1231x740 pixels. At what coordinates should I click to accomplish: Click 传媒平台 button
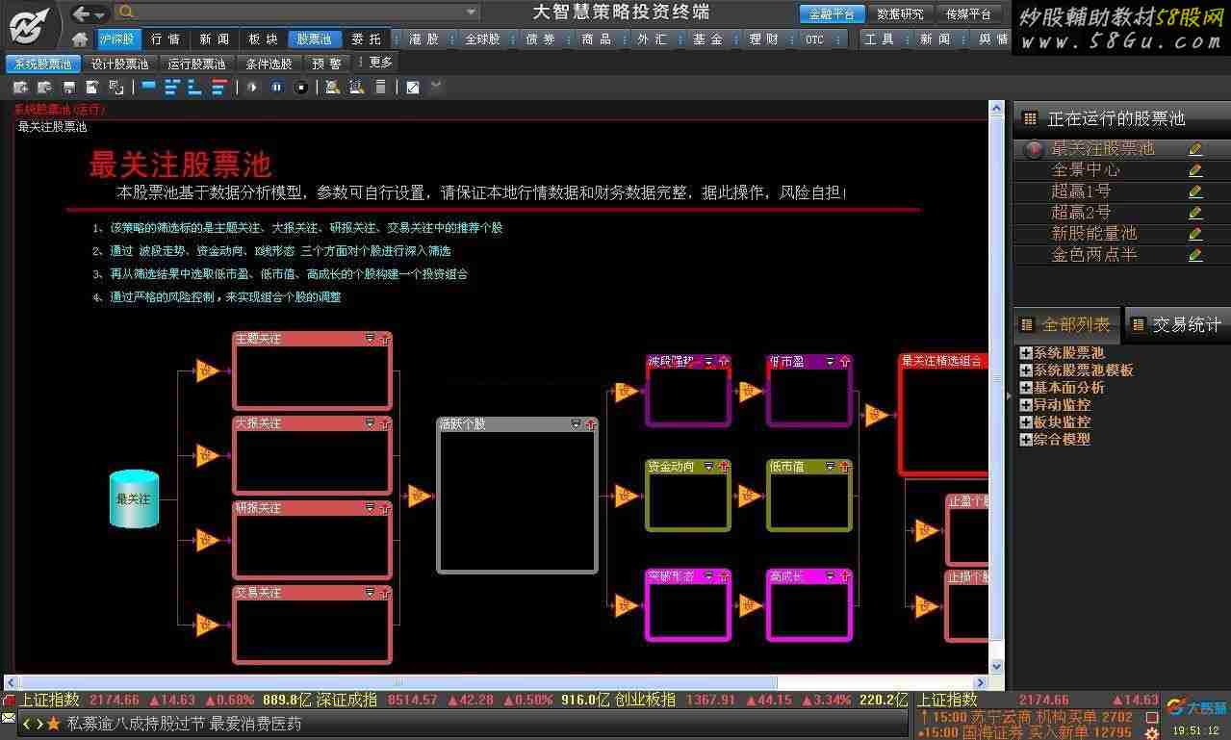[968, 14]
